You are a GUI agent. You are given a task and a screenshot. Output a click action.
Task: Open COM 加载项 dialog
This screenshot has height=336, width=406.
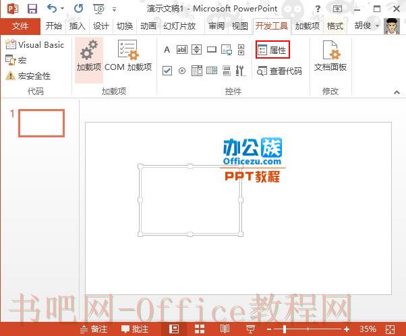tap(128, 57)
